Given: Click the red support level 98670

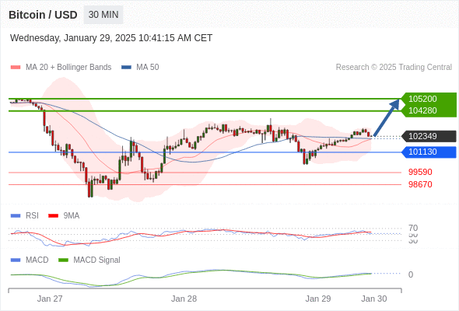Looking at the screenshot, I should click(x=420, y=184).
